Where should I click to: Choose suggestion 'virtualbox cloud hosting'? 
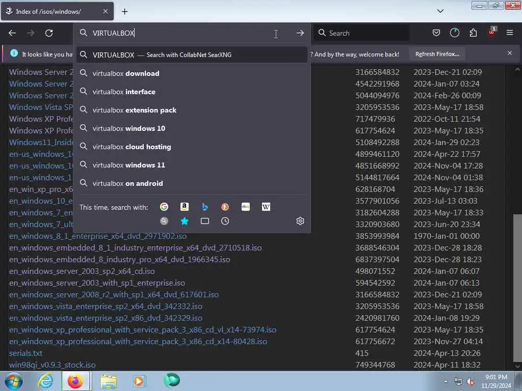192,147
